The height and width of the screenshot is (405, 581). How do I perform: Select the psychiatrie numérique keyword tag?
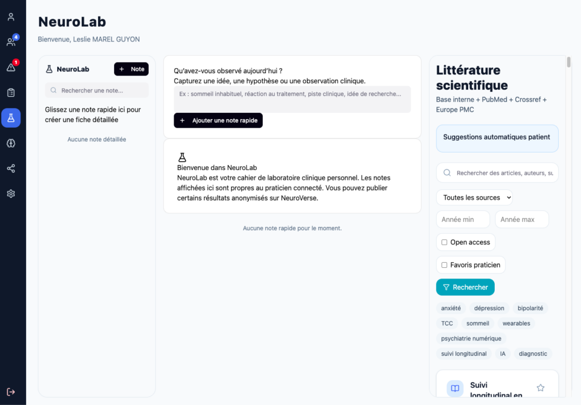(471, 338)
